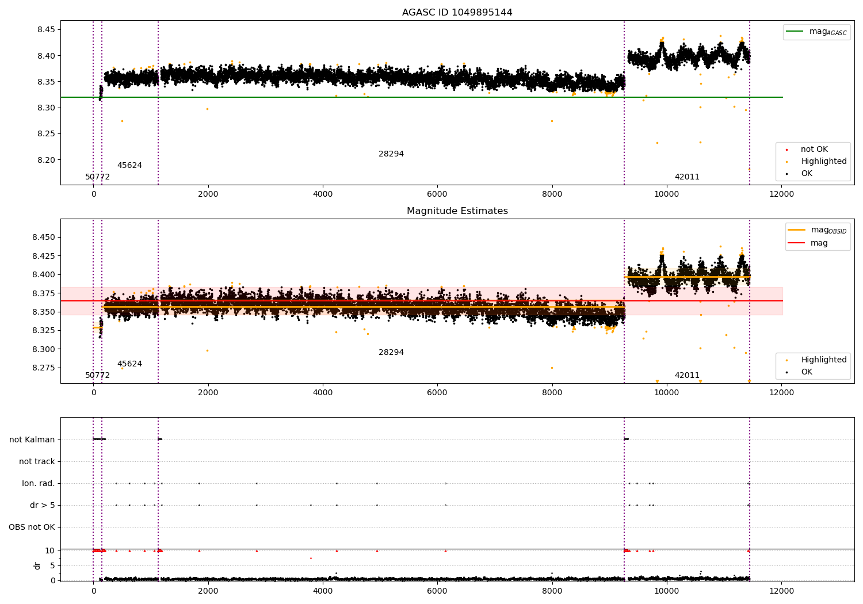Image resolution: width=863 pixels, height=604 pixels.
Task: Click OBSID label 28294 in top panel
Action: click(391, 154)
